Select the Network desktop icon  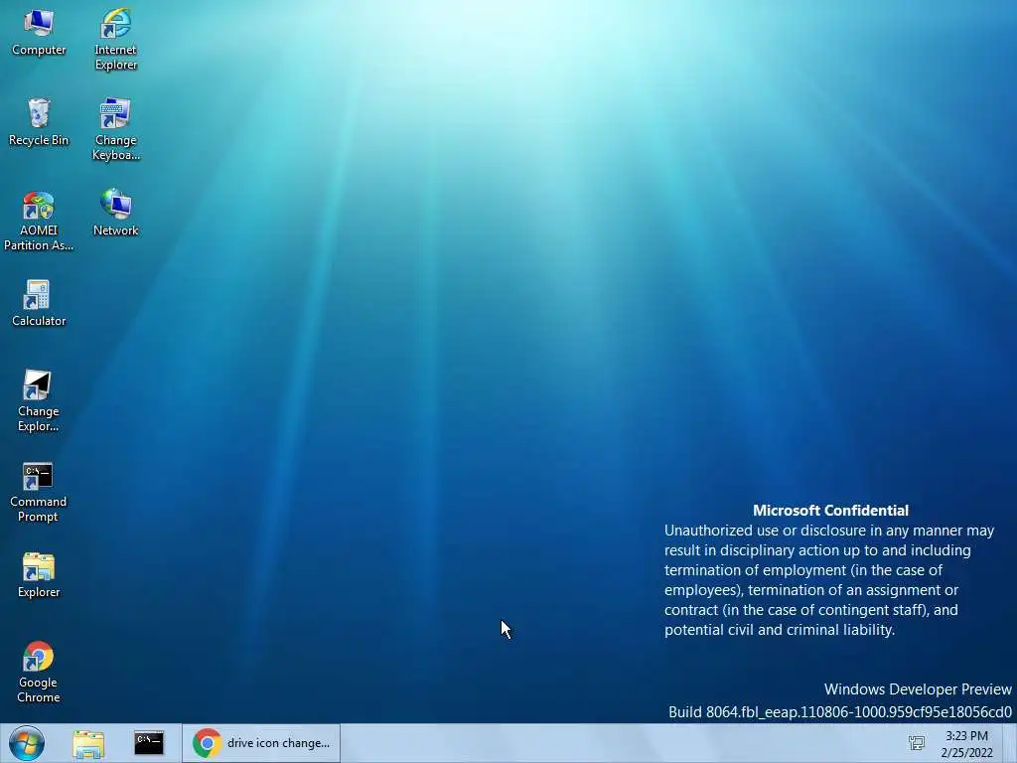tap(115, 213)
